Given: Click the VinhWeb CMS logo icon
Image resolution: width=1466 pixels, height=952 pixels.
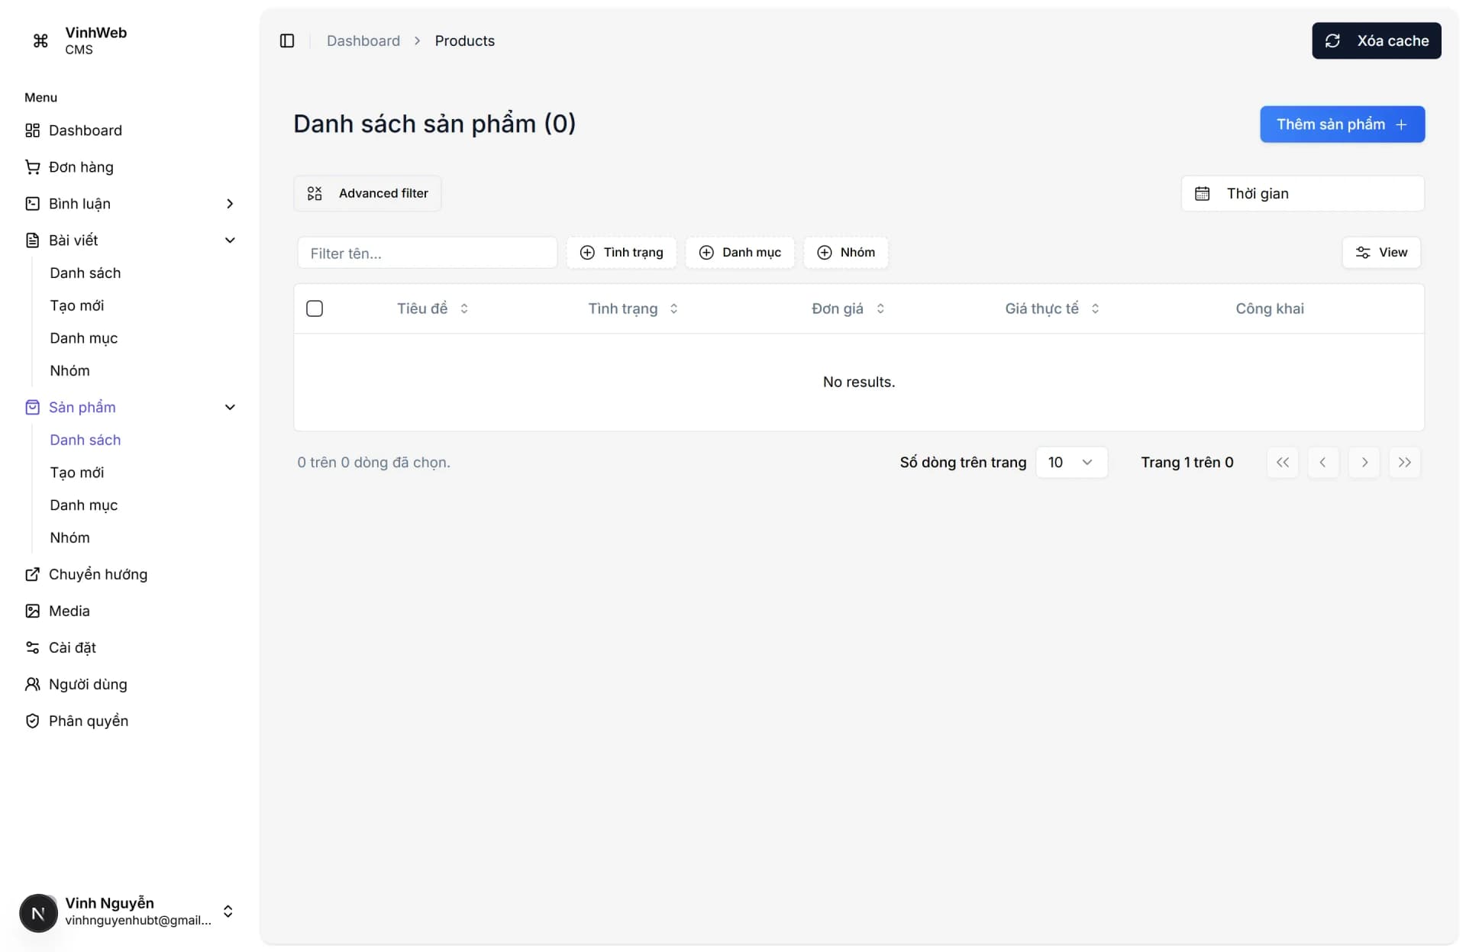Looking at the screenshot, I should pyautogui.click(x=40, y=40).
